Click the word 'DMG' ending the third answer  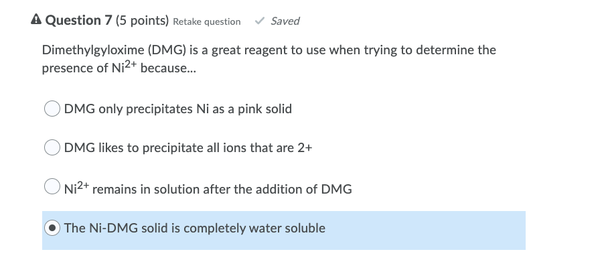click(337, 189)
